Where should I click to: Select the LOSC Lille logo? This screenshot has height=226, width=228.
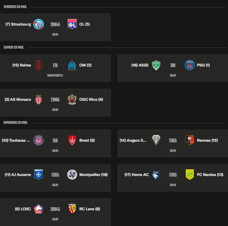coord(38,209)
